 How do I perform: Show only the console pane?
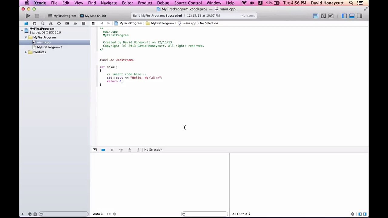point(365,214)
